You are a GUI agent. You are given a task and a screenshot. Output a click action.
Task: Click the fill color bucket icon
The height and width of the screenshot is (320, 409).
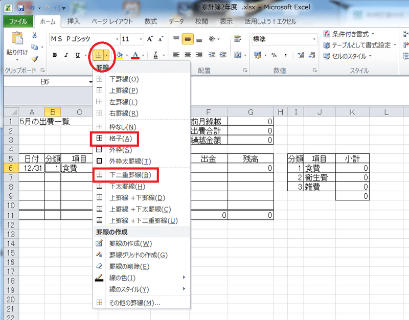click(x=120, y=55)
